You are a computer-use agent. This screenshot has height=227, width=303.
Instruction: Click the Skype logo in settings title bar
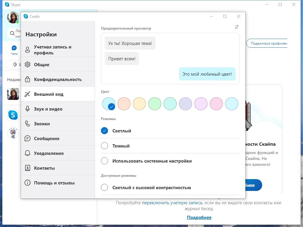tap(26, 17)
